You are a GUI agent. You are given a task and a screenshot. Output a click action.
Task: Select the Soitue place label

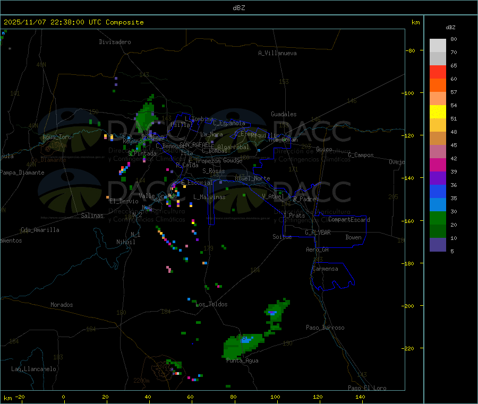click(x=283, y=237)
